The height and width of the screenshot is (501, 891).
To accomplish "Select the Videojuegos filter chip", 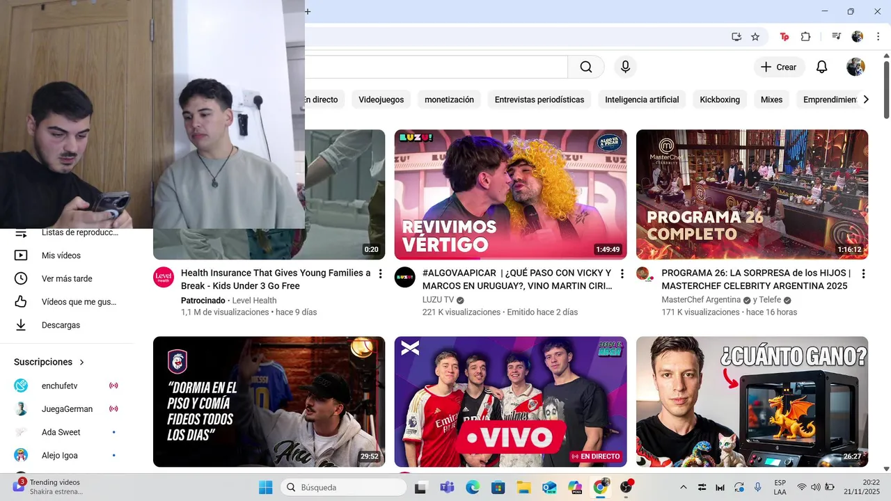I will 381,100.
